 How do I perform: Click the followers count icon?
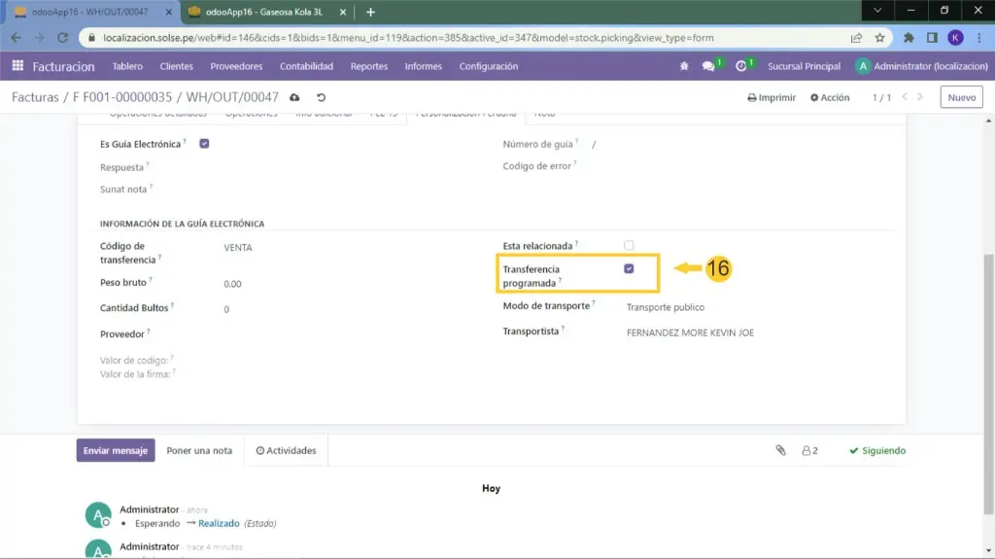(x=809, y=451)
